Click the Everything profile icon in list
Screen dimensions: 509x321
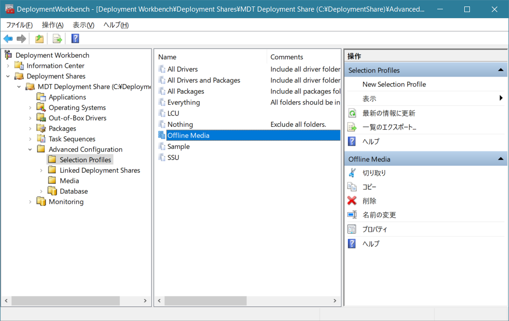(x=162, y=102)
